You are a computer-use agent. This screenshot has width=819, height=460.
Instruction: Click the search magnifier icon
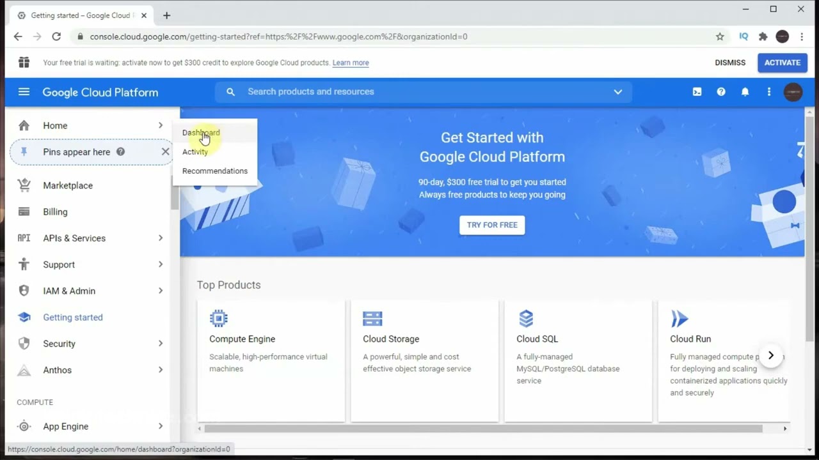coord(230,92)
